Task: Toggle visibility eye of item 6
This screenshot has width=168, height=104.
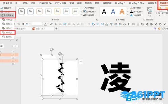Action: coord(13,52)
